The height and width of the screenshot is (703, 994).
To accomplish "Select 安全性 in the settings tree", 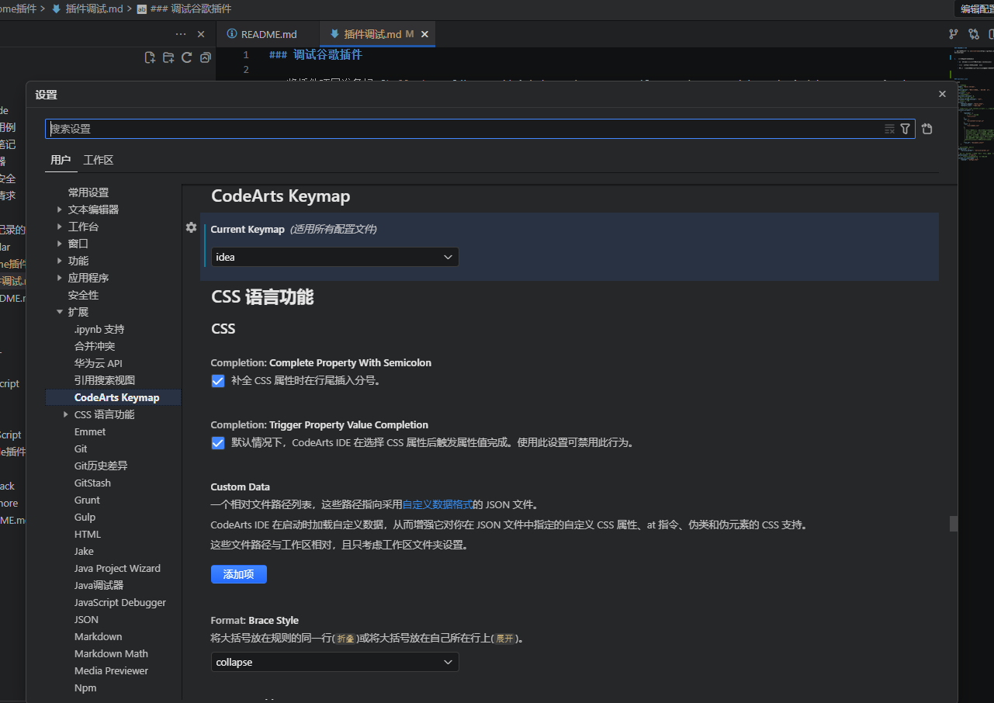I will click(x=83, y=295).
